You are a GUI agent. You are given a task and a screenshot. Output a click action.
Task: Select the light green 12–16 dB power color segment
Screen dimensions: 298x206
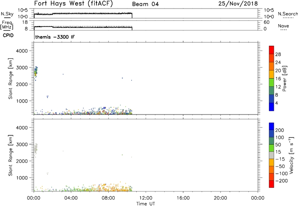click(x=272, y=83)
